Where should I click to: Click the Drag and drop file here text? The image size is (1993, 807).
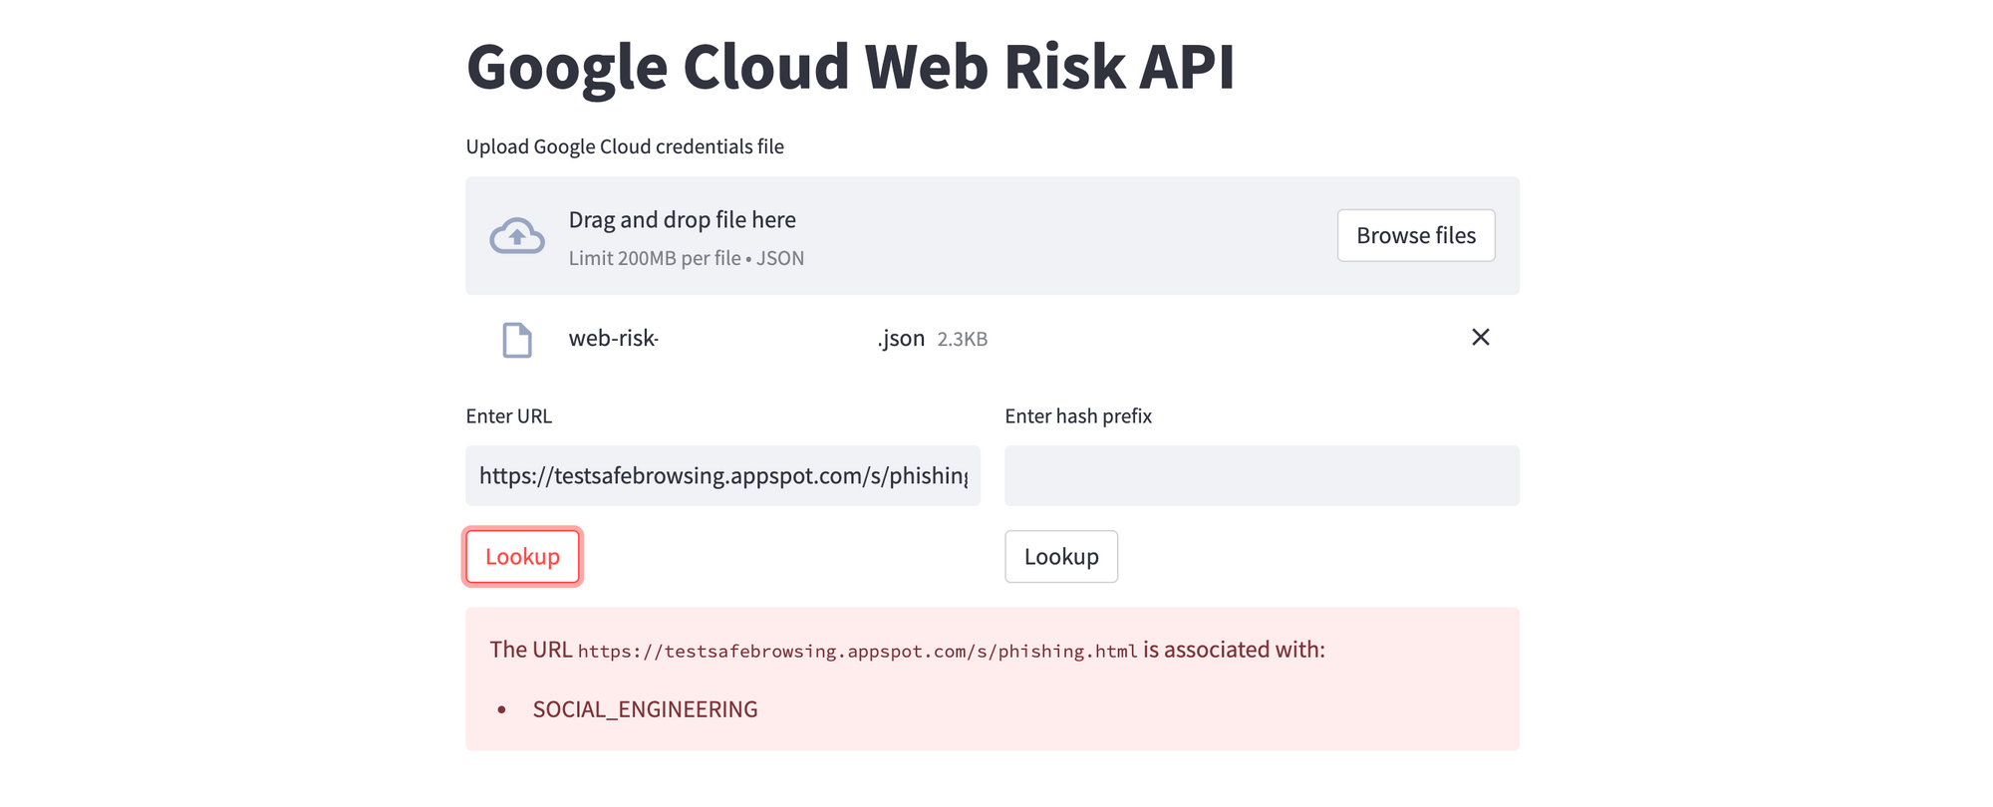click(683, 219)
